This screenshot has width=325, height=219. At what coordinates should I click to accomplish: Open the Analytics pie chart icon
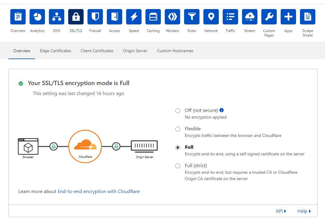[37, 17]
